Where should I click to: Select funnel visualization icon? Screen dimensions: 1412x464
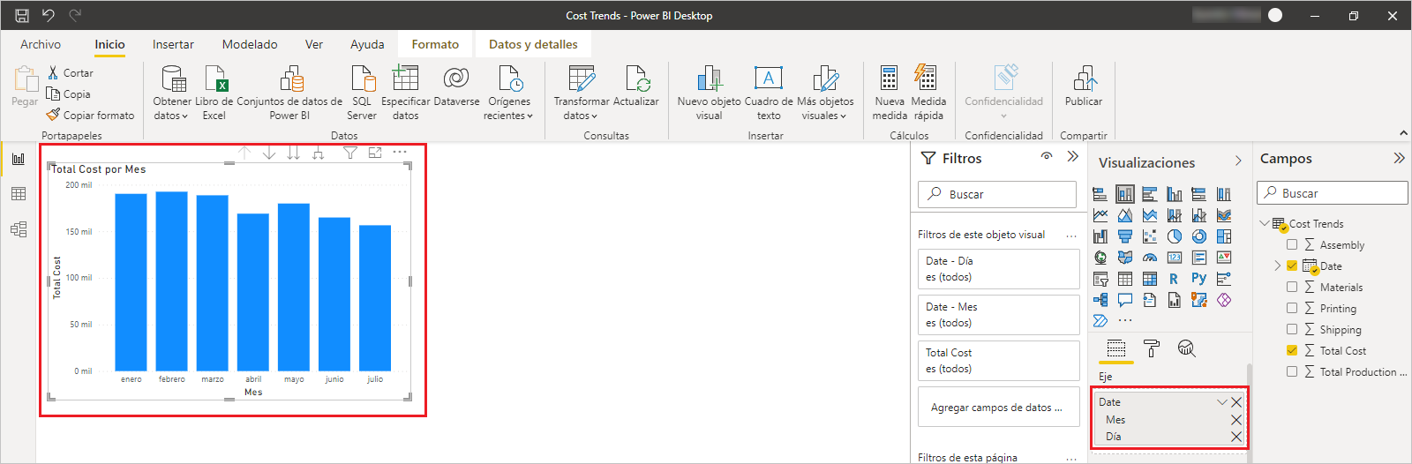(x=1125, y=236)
